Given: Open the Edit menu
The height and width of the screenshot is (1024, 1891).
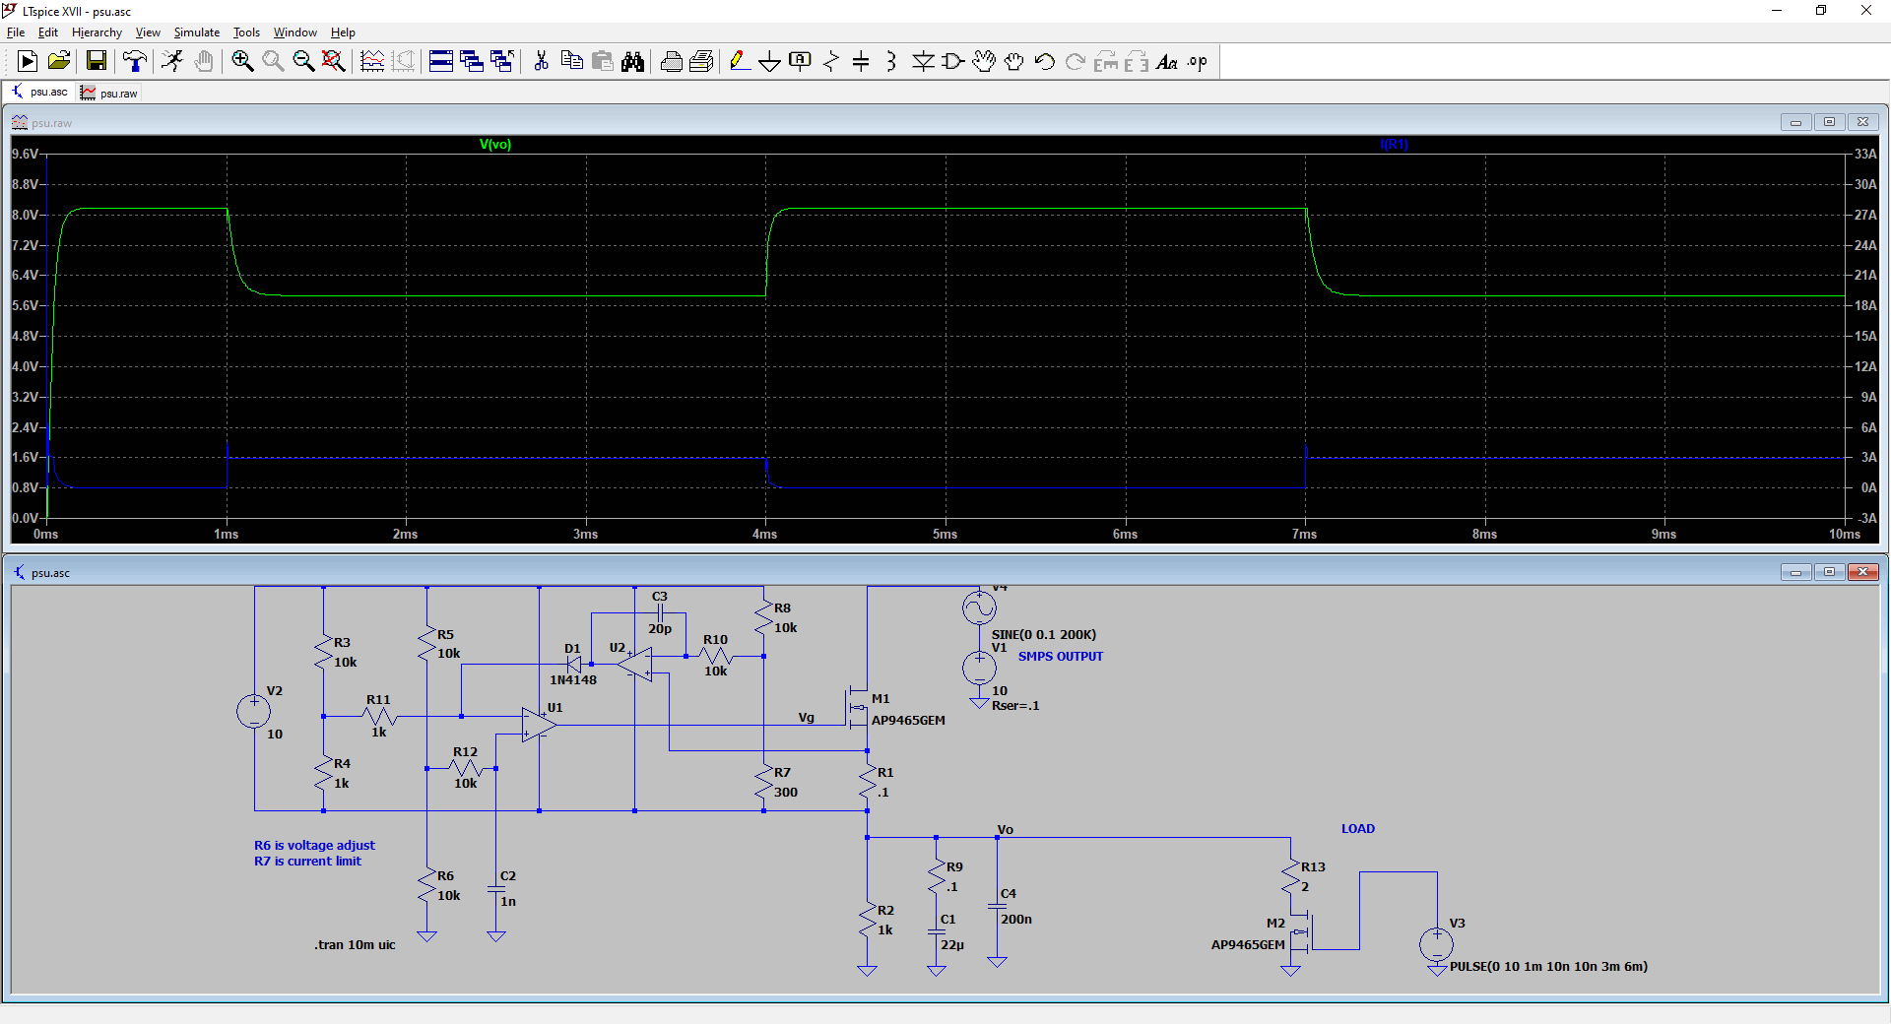Looking at the screenshot, I should click(x=48, y=32).
